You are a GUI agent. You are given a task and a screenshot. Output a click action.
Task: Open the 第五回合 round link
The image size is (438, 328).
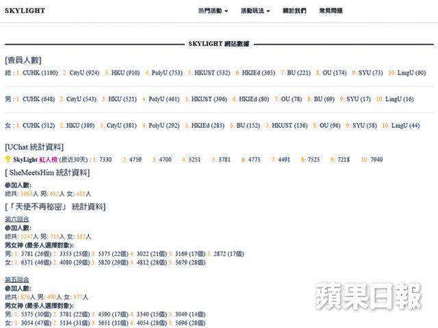[x=16, y=279]
